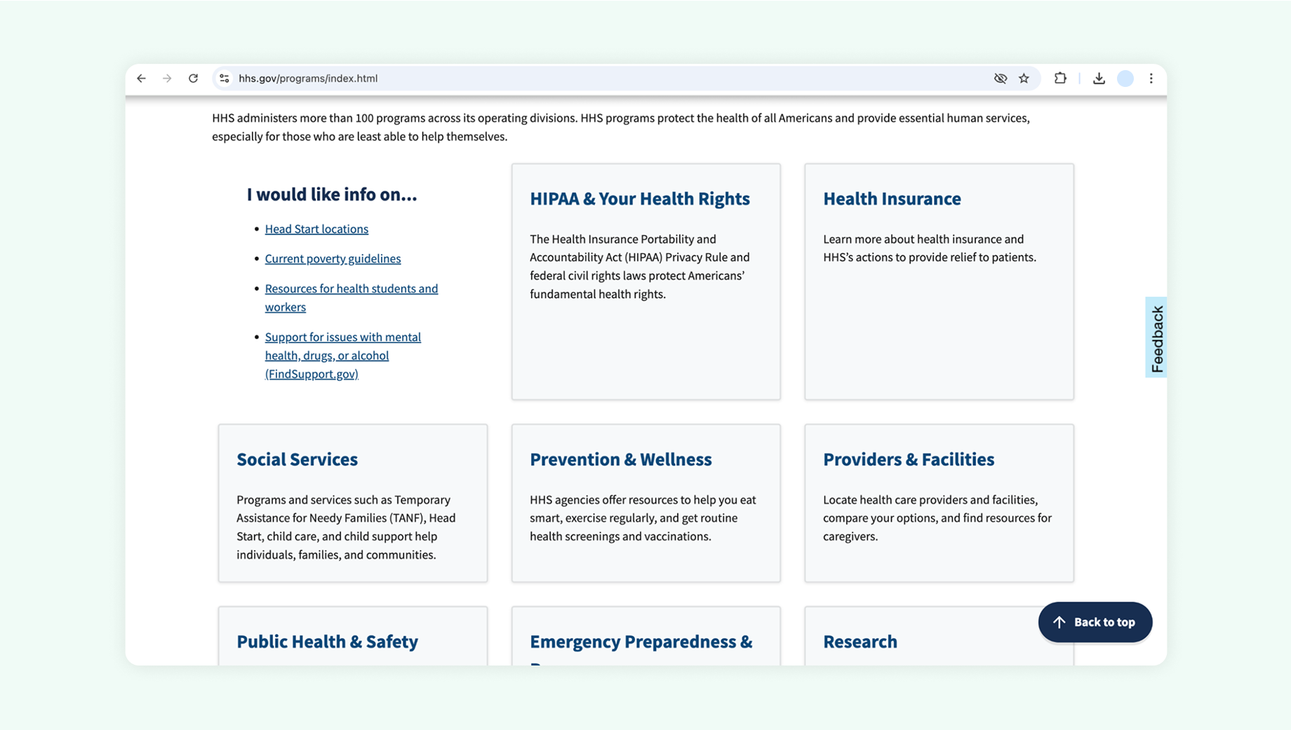Open Resources for health students and workers
This screenshot has height=730, width=1291.
351,297
